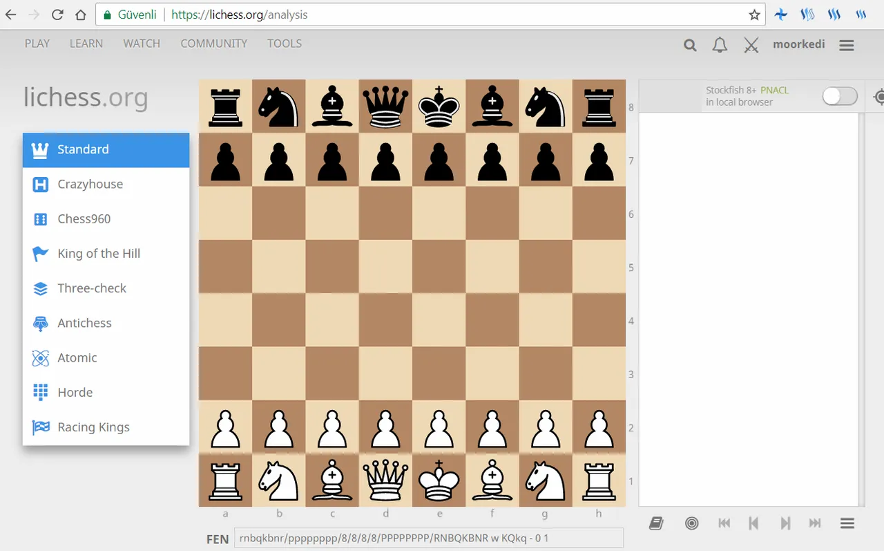Open the COMMUNITY menu

click(214, 44)
